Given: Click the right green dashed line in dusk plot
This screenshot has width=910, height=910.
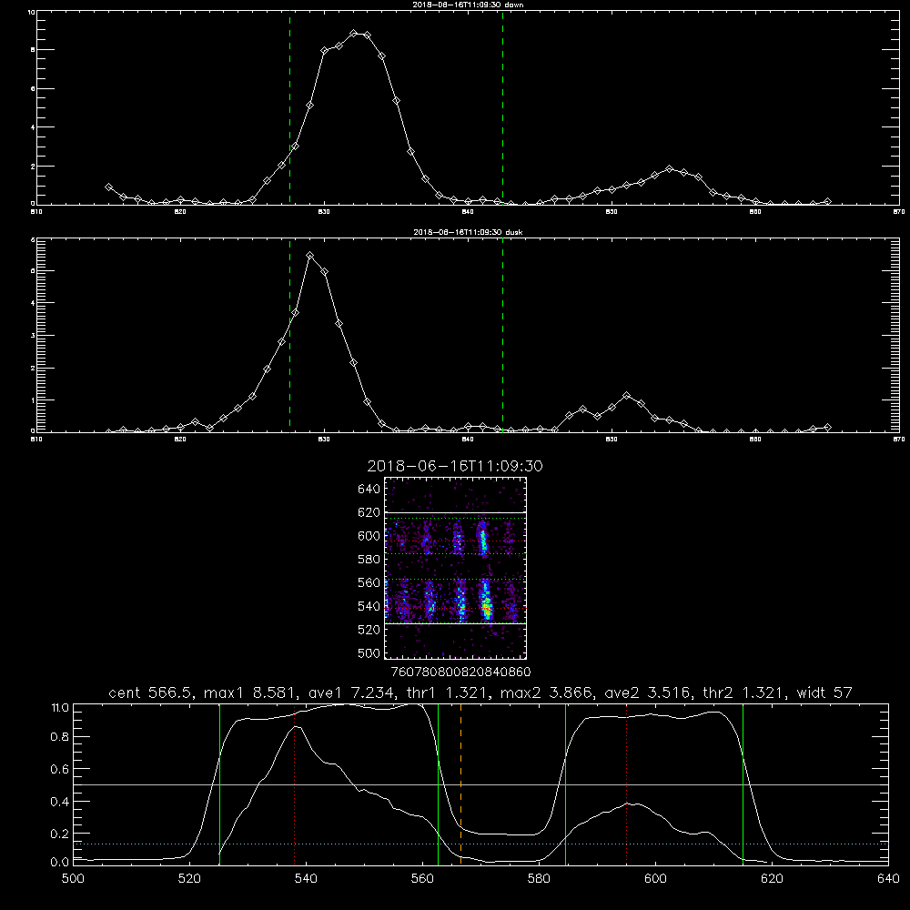Looking at the screenshot, I should (x=502, y=336).
